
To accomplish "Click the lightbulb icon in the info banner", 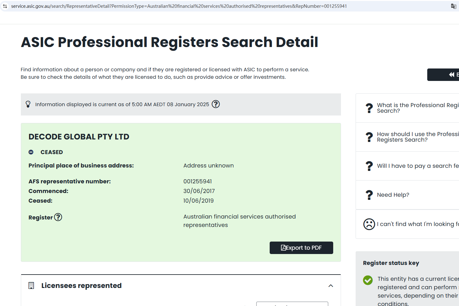I will click(28, 104).
